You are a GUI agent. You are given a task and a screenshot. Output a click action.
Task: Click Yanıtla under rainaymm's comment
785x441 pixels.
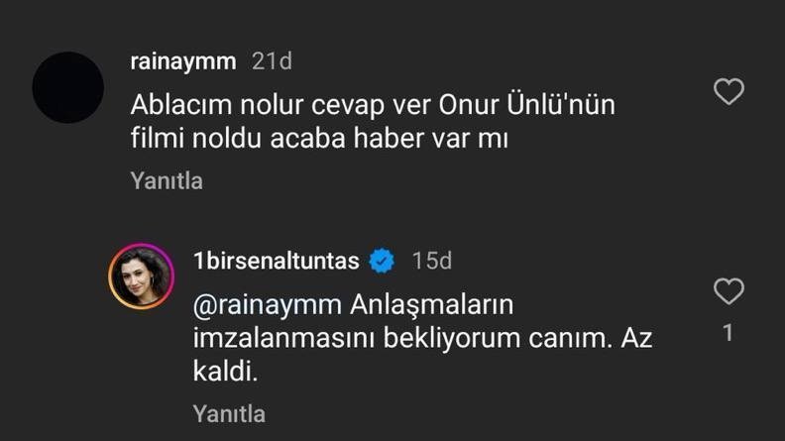coord(167,180)
